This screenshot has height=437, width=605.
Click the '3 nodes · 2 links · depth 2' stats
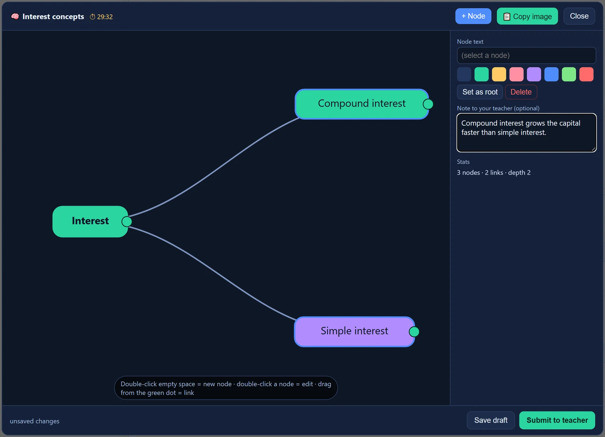[494, 173]
